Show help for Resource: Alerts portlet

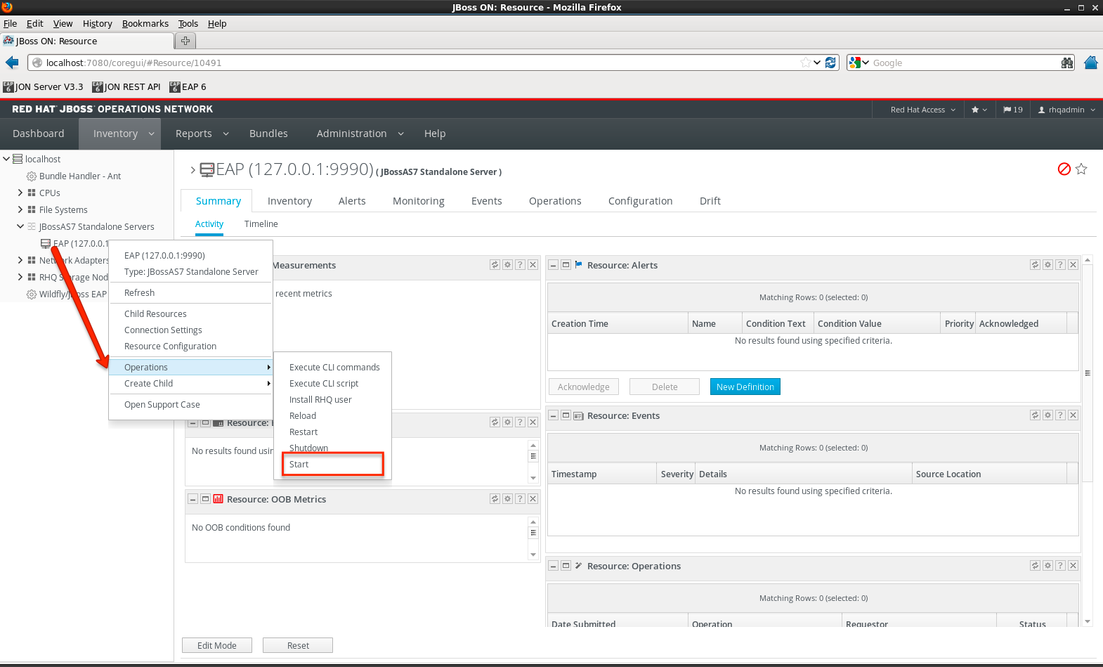[1060, 265]
